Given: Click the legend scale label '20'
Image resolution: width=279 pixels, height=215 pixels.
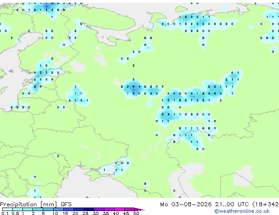Looking at the screenshot, I should click(x=75, y=213).
